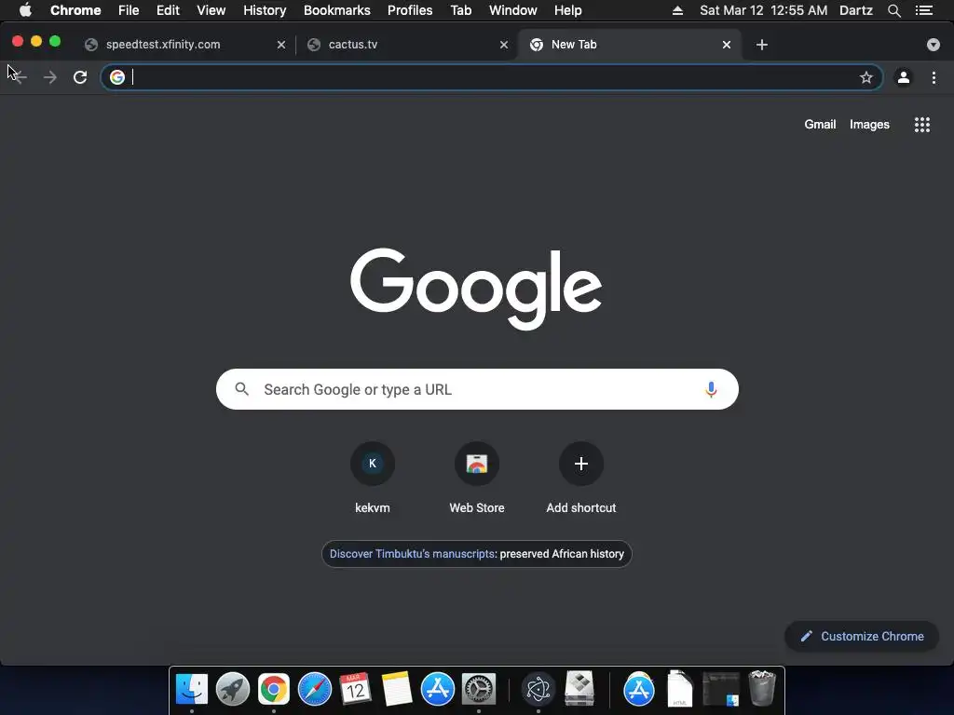
Task: Close the cactus.tv tab
Action: [504, 45]
